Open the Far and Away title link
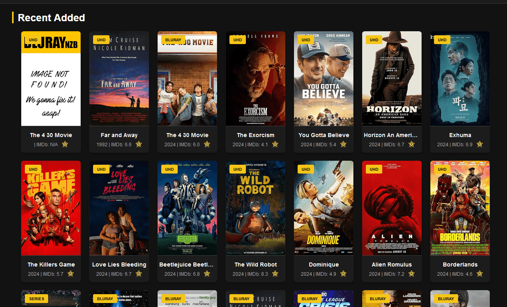This screenshot has height=307, width=507. [119, 135]
